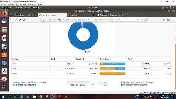The height and width of the screenshot is (99, 176).
Task: Open page actions three-dot menu
Action: click(x=138, y=20)
